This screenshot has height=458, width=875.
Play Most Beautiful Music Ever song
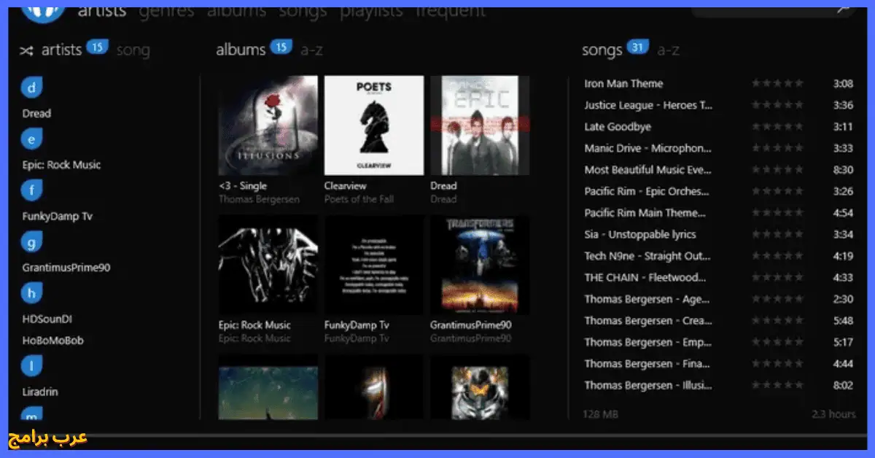pyautogui.click(x=647, y=170)
